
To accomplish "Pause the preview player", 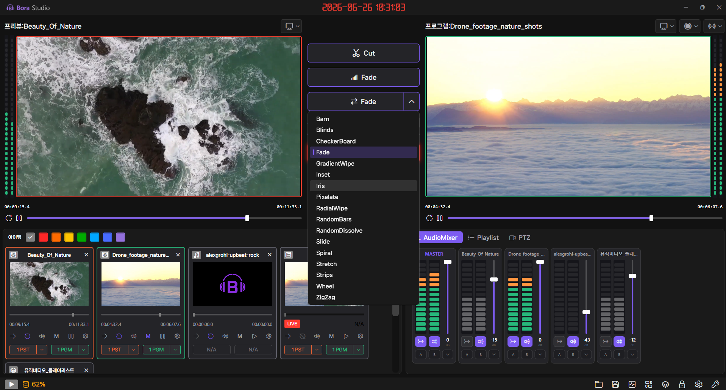I will coord(19,218).
